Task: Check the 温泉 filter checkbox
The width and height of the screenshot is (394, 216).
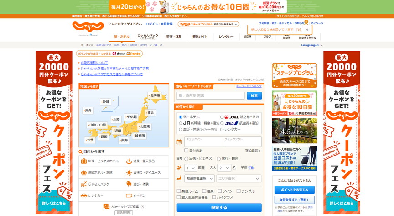Action: [x=204, y=191]
